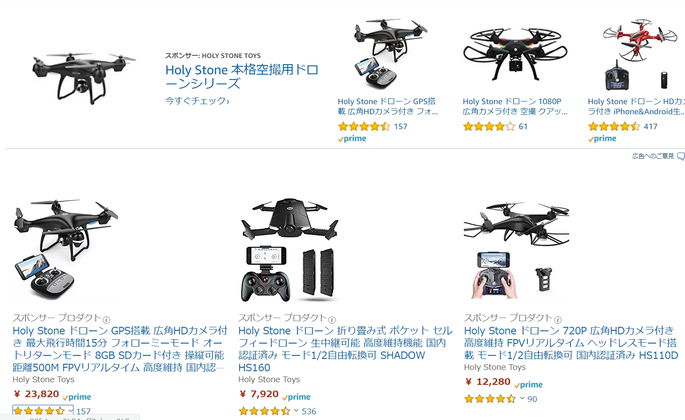
Task: Open SHADOW HS160 foldable drone title
Action: pyautogui.click(x=345, y=349)
